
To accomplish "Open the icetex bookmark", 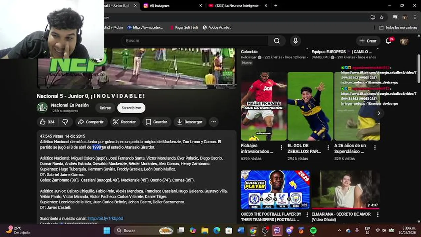I will [x=145, y=28].
